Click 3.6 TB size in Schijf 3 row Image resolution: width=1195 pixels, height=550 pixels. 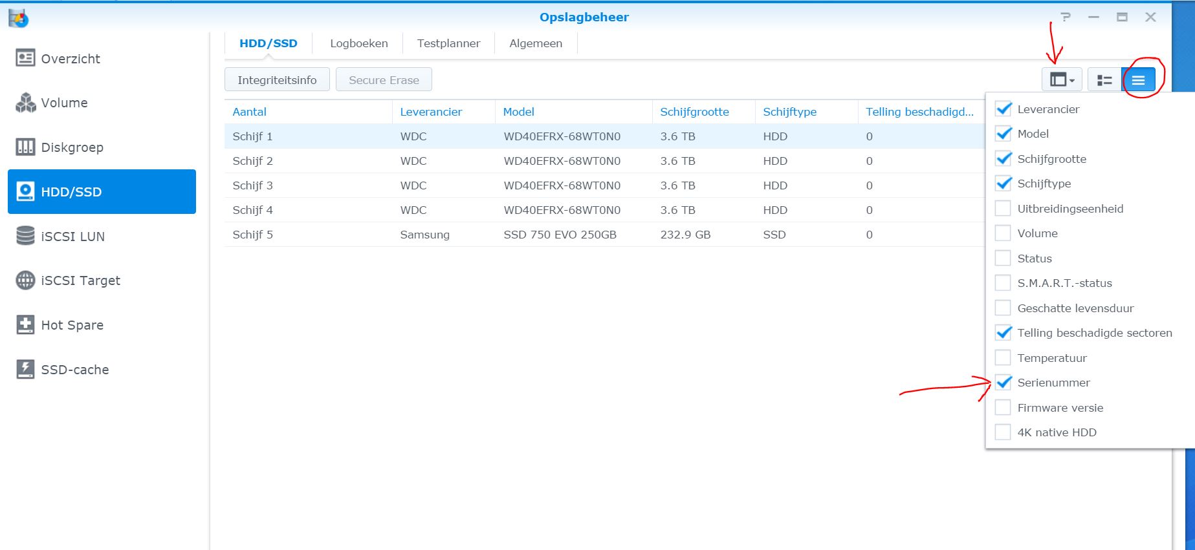(x=677, y=185)
